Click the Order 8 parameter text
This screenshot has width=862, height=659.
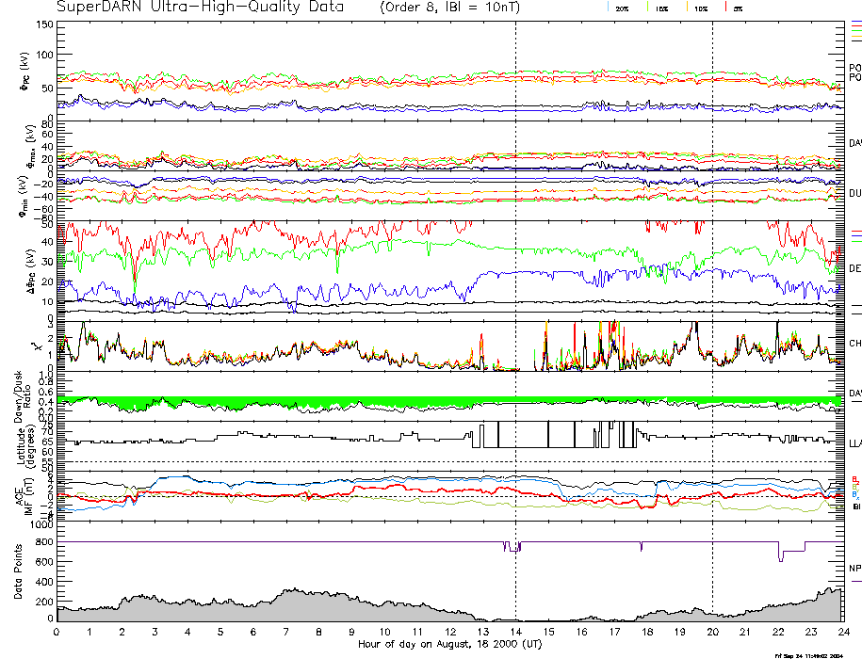coord(408,8)
